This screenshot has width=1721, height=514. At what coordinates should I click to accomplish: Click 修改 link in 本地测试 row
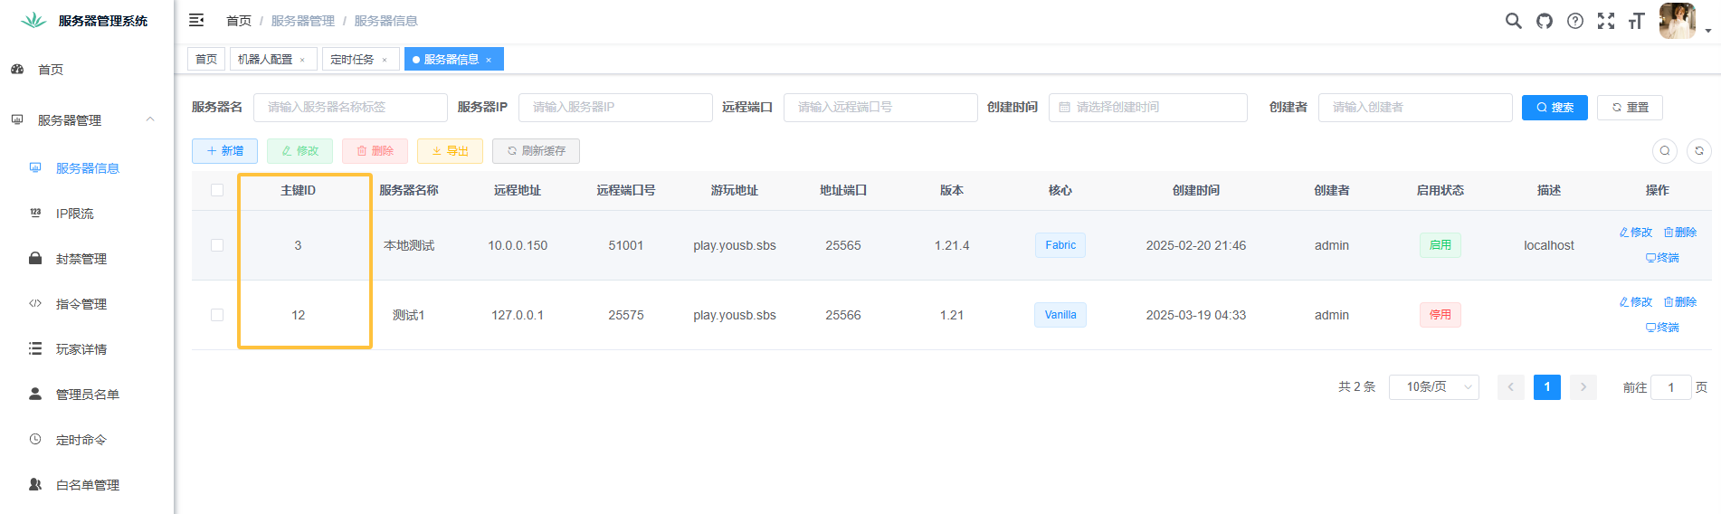tap(1636, 233)
